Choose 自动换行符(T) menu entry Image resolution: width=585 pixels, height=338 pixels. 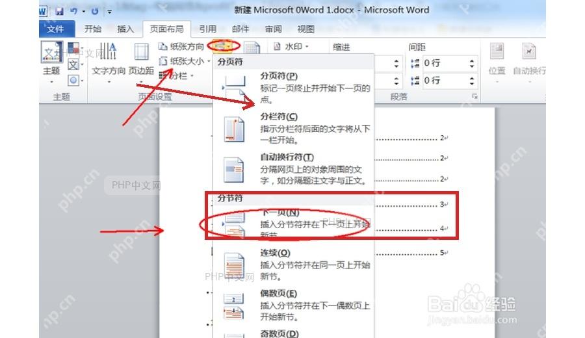point(294,170)
